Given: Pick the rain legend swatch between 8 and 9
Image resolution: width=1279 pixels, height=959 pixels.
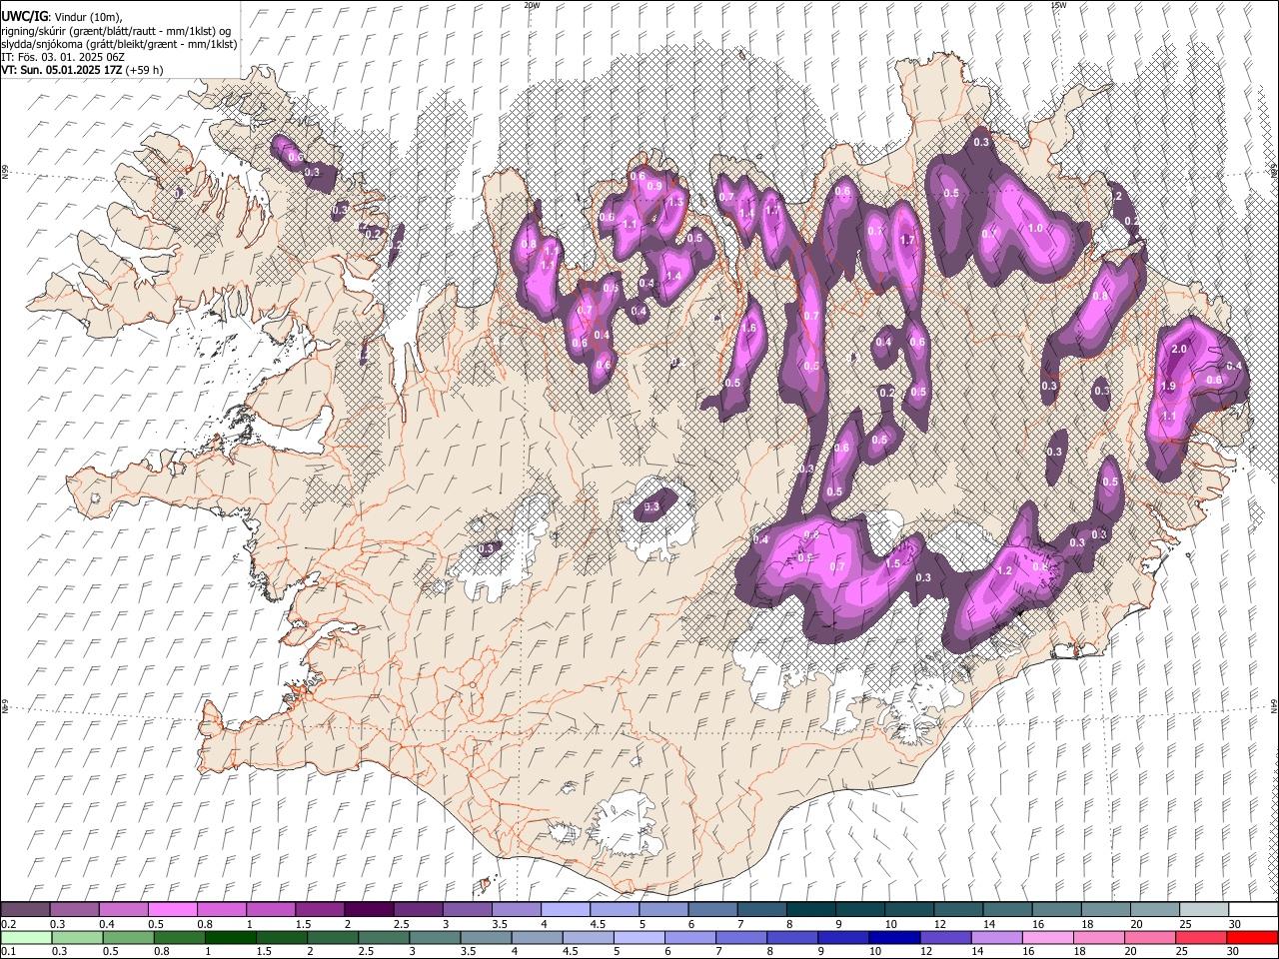Looking at the screenshot, I should click(792, 937).
